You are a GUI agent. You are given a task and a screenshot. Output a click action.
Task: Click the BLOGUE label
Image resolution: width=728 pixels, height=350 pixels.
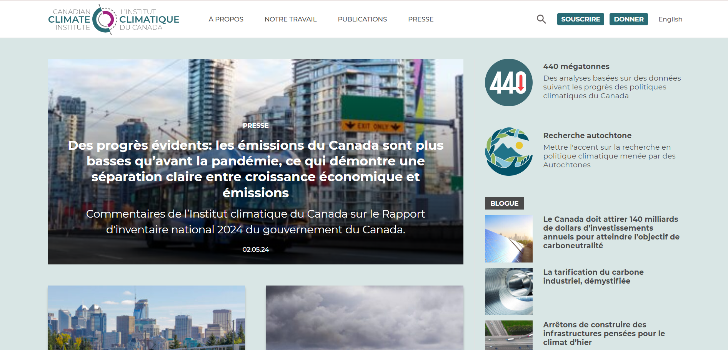pos(504,203)
